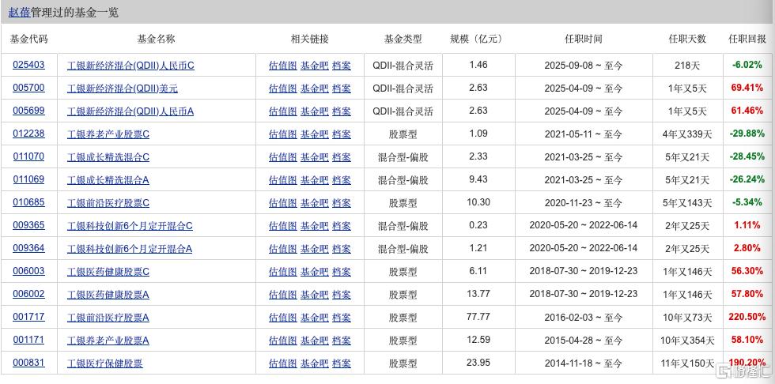Open 工银成长精选混合C fund page
The height and width of the screenshot is (384, 775).
click(108, 157)
